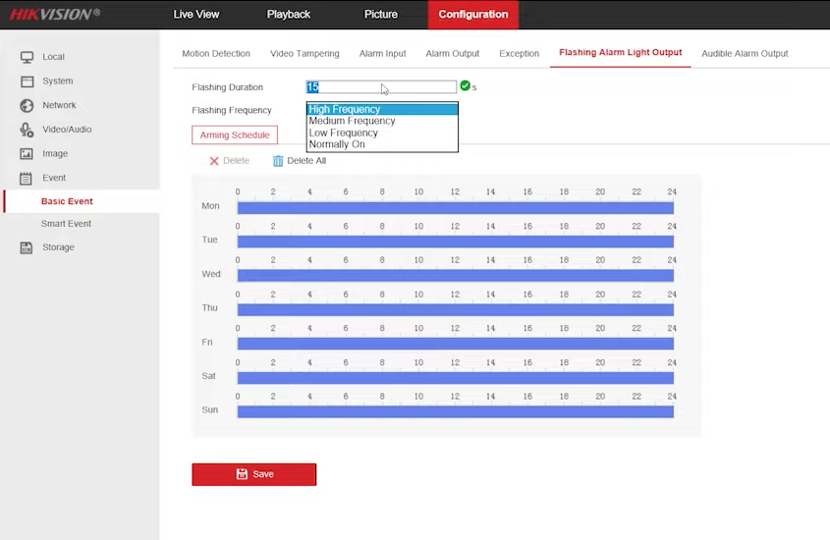830x540 pixels.
Task: Click the Local monitor icon in sidebar
Action: [27, 57]
